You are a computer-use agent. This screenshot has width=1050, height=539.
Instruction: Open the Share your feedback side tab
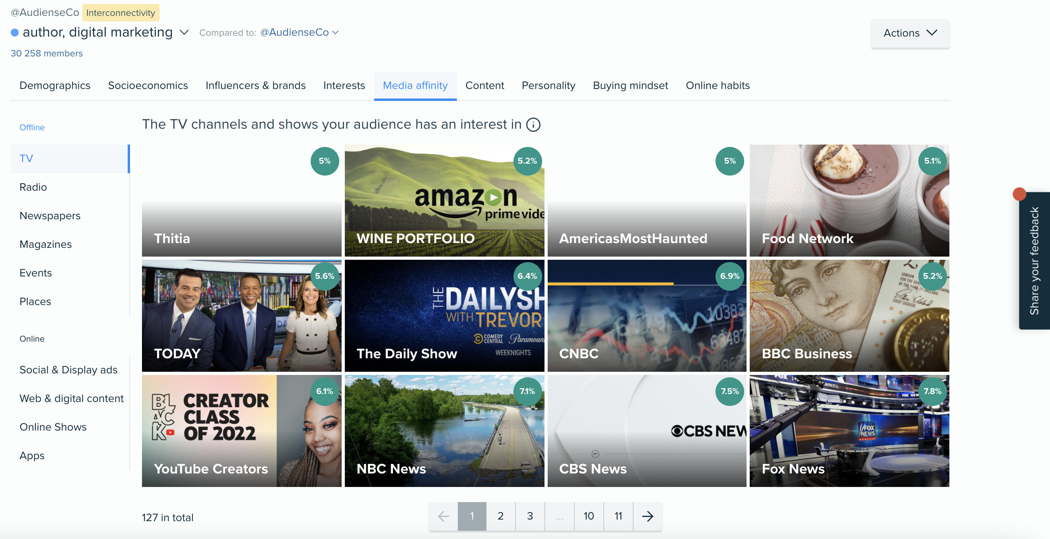click(1034, 261)
